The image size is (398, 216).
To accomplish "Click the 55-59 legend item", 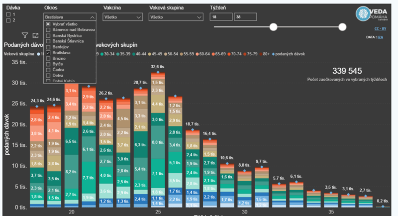I will pos(187,54).
